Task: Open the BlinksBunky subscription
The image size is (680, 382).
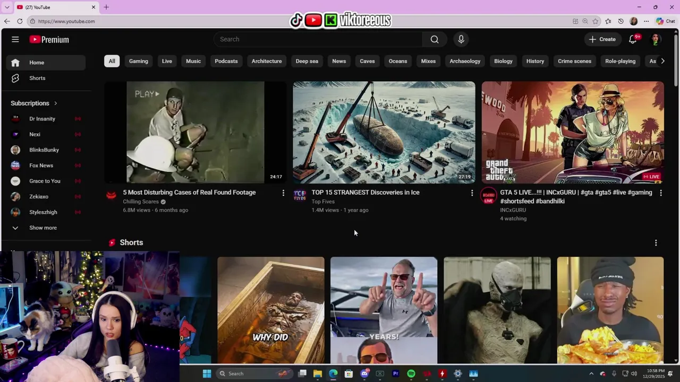Action: 46,150
